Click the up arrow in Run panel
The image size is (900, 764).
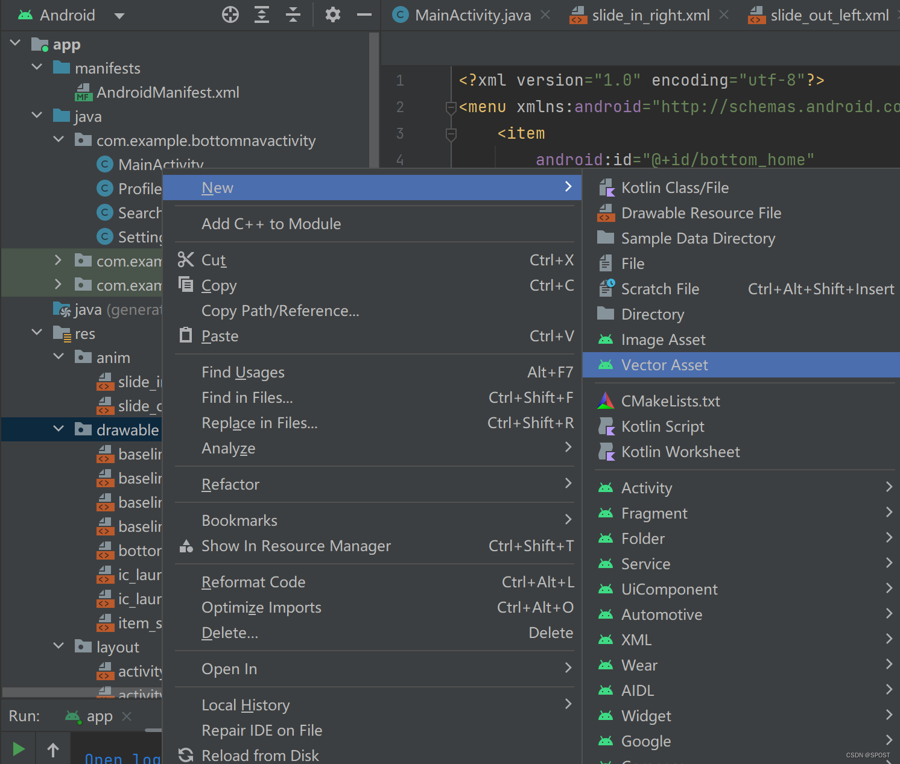pos(53,750)
